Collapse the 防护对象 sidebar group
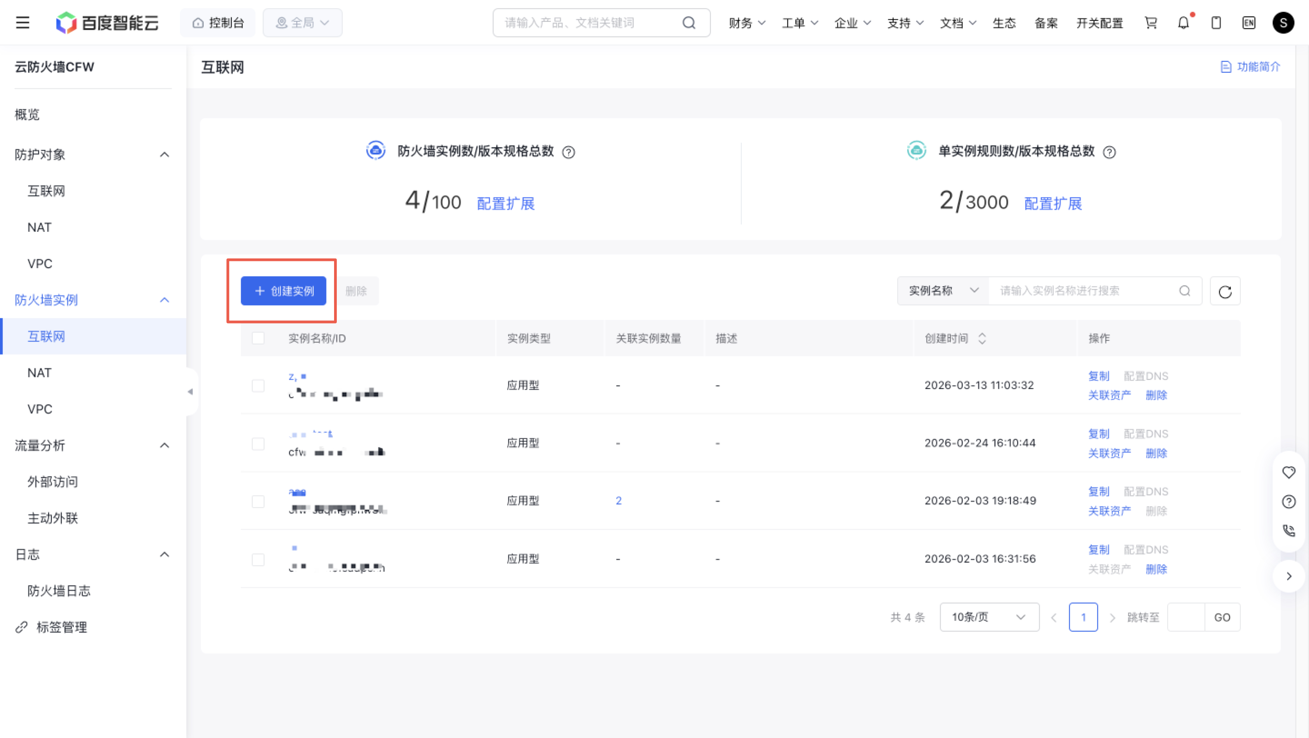This screenshot has height=738, width=1309. click(164, 155)
